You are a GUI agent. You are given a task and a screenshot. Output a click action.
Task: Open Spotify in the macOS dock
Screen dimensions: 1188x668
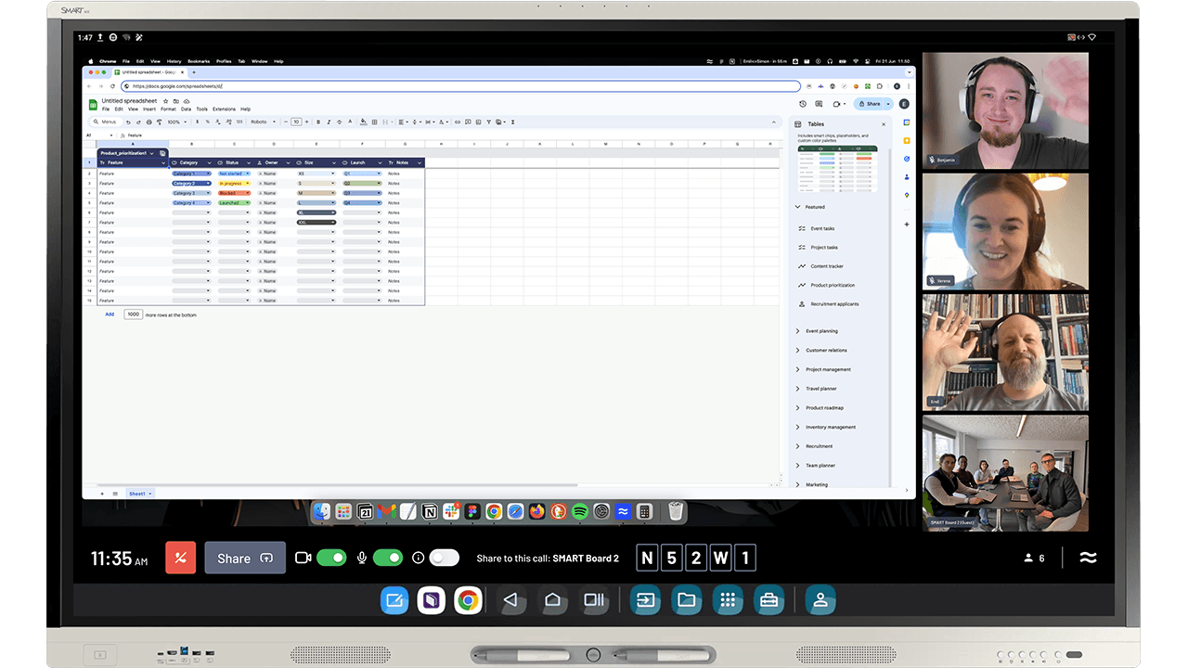[580, 511]
